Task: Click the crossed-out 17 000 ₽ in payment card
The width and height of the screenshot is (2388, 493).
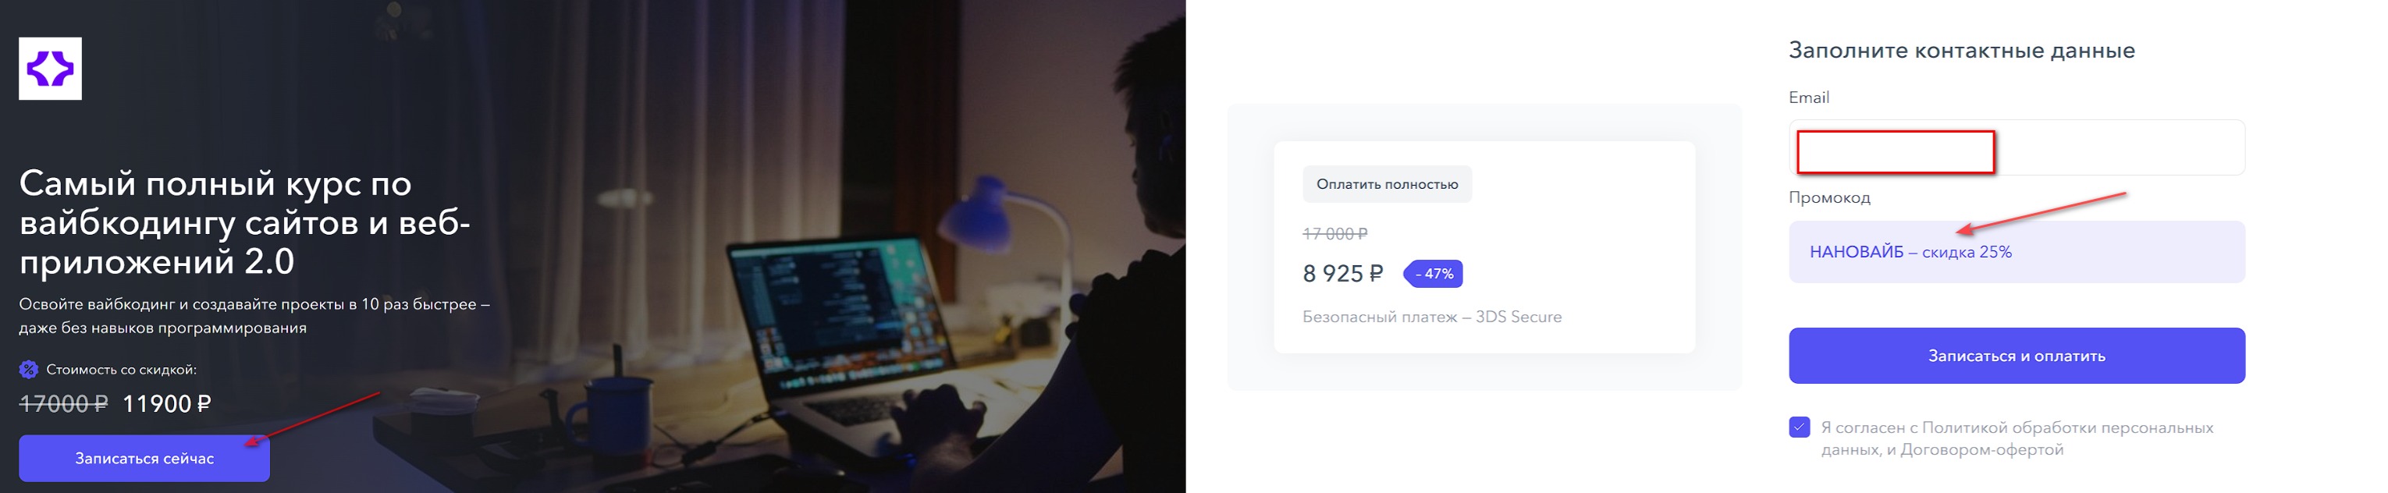Action: coord(1335,235)
